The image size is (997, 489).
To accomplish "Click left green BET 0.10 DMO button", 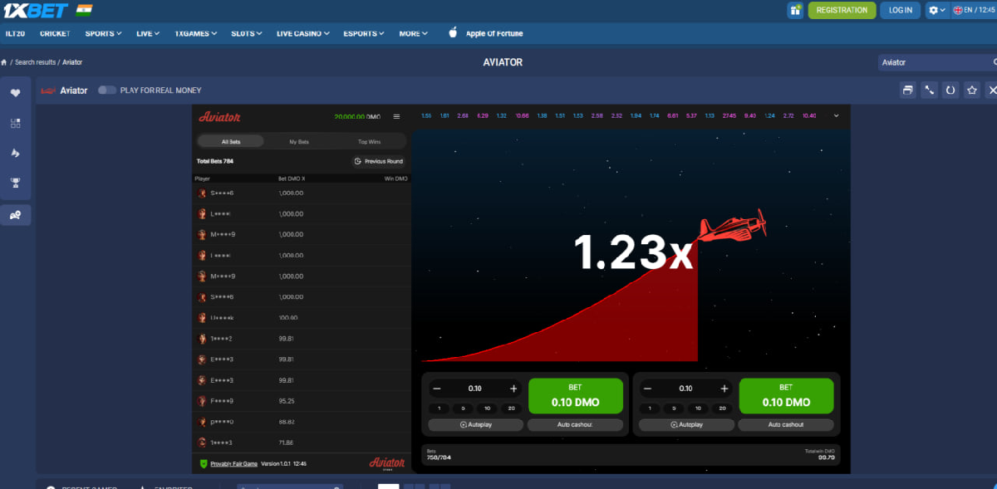I will (576, 395).
